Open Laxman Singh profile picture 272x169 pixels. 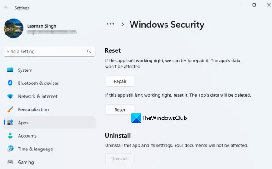click(13, 28)
